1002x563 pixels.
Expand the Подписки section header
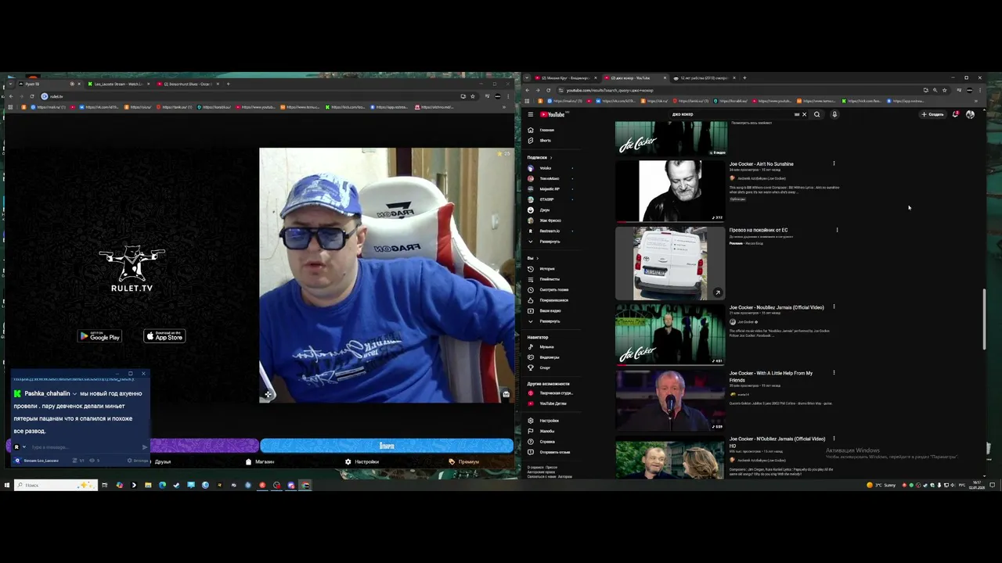coord(539,157)
